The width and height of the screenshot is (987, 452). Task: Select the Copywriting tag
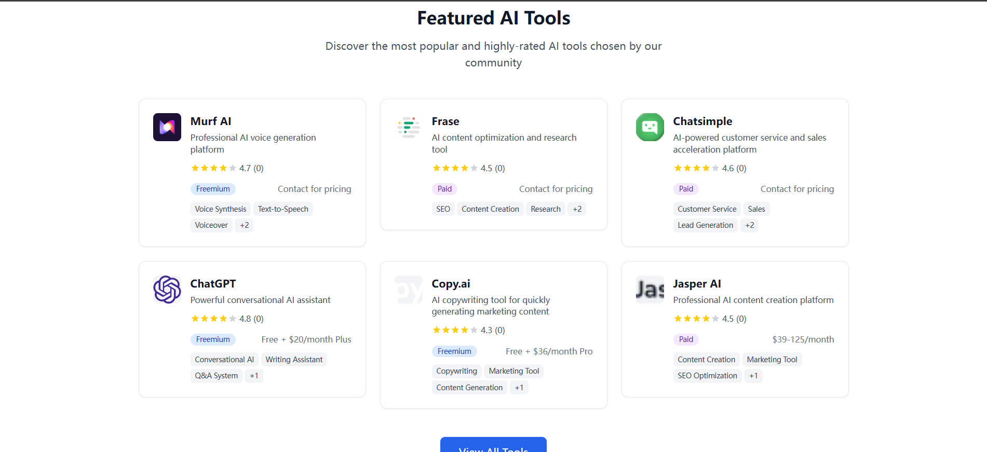[x=456, y=371]
